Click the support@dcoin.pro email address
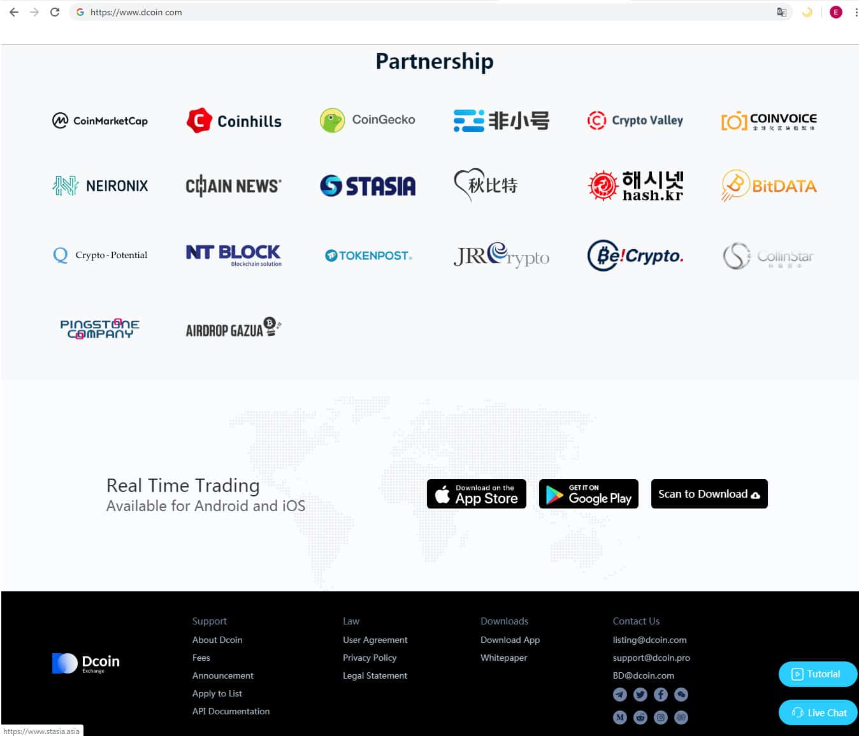 click(x=652, y=658)
